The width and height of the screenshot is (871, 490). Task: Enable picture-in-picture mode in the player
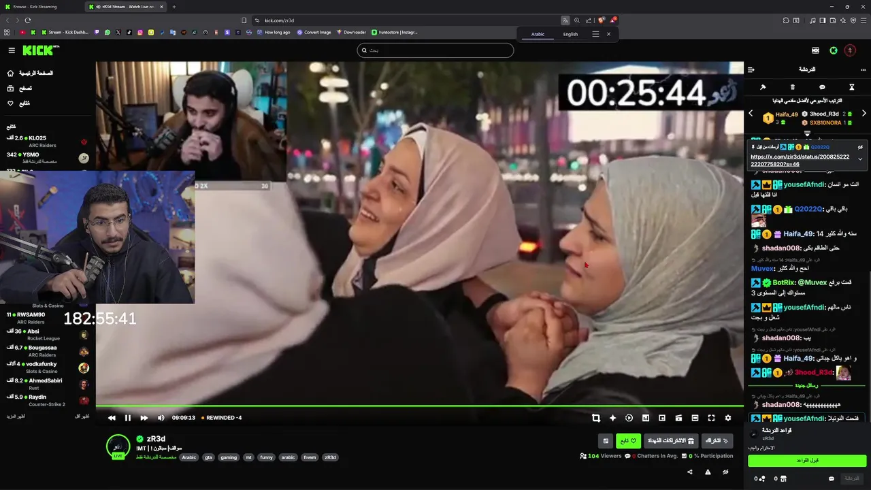pyautogui.click(x=662, y=418)
